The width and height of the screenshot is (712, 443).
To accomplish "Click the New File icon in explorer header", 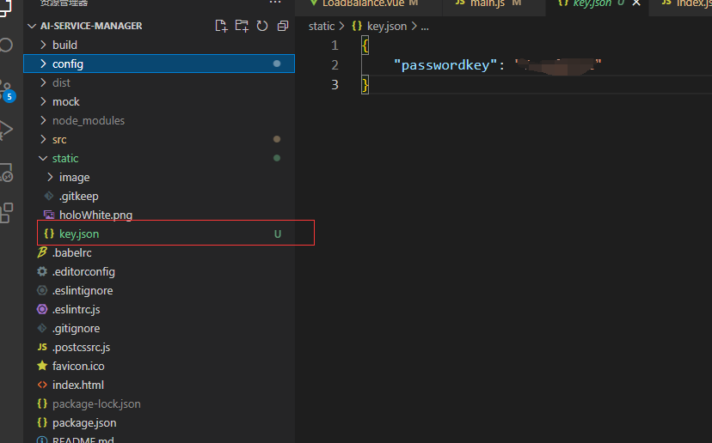I will tap(221, 26).
